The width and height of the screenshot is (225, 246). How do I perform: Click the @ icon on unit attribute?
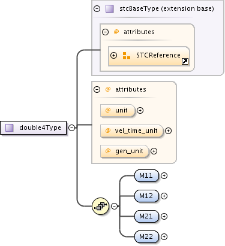coord(108,110)
